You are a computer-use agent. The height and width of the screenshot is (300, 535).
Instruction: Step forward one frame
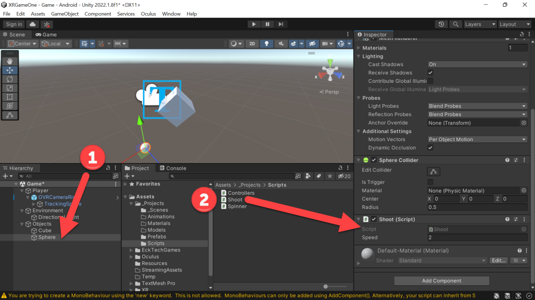[281, 24]
